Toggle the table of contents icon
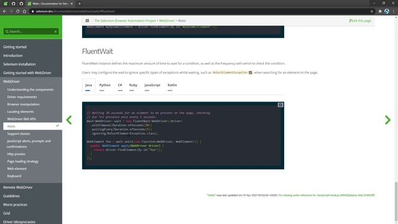Screen dimensions: 398x224 pos(87,21)
